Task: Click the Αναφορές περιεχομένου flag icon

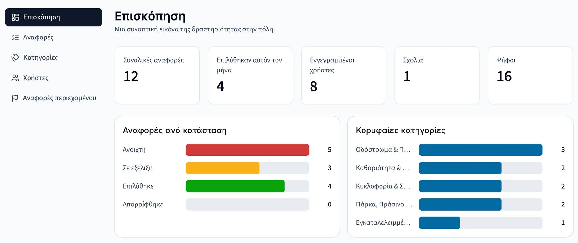Action: tap(15, 98)
